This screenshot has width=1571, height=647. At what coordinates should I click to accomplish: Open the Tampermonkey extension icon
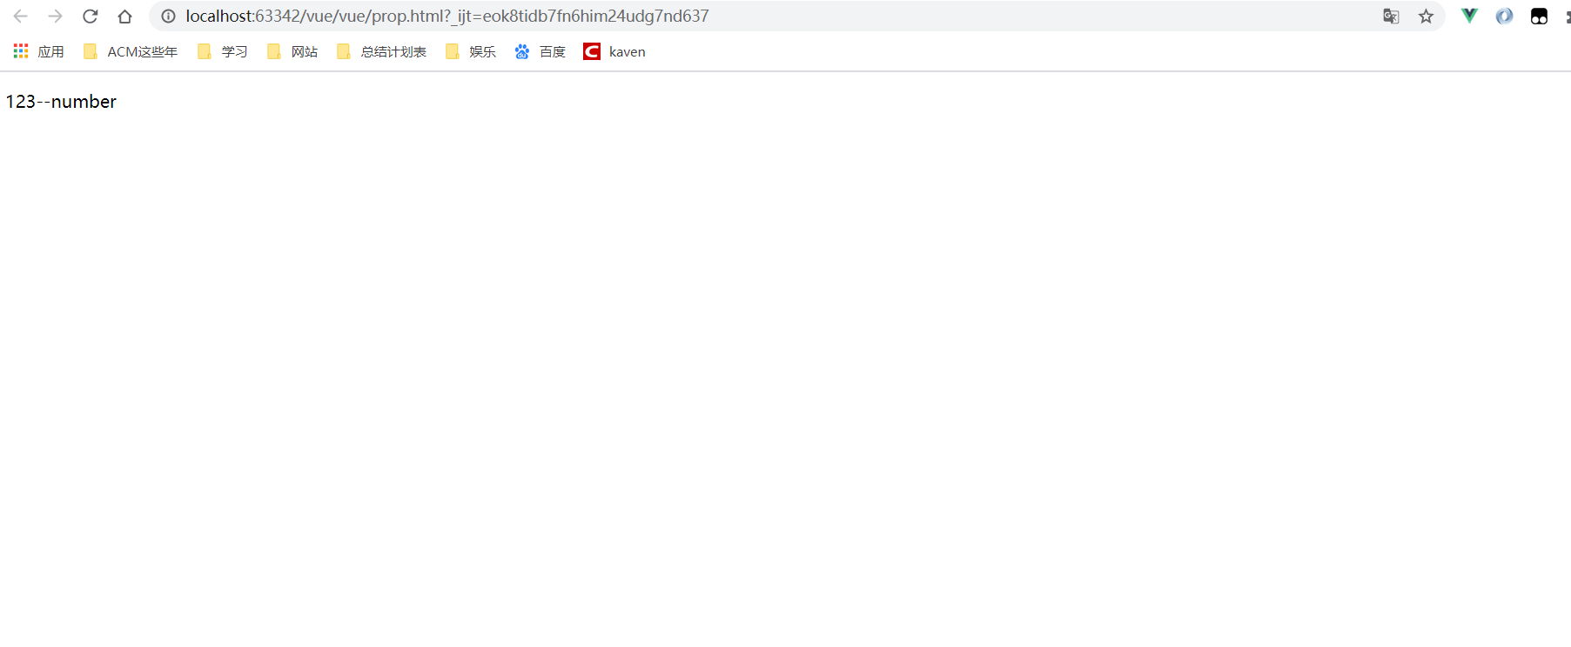[1539, 16]
